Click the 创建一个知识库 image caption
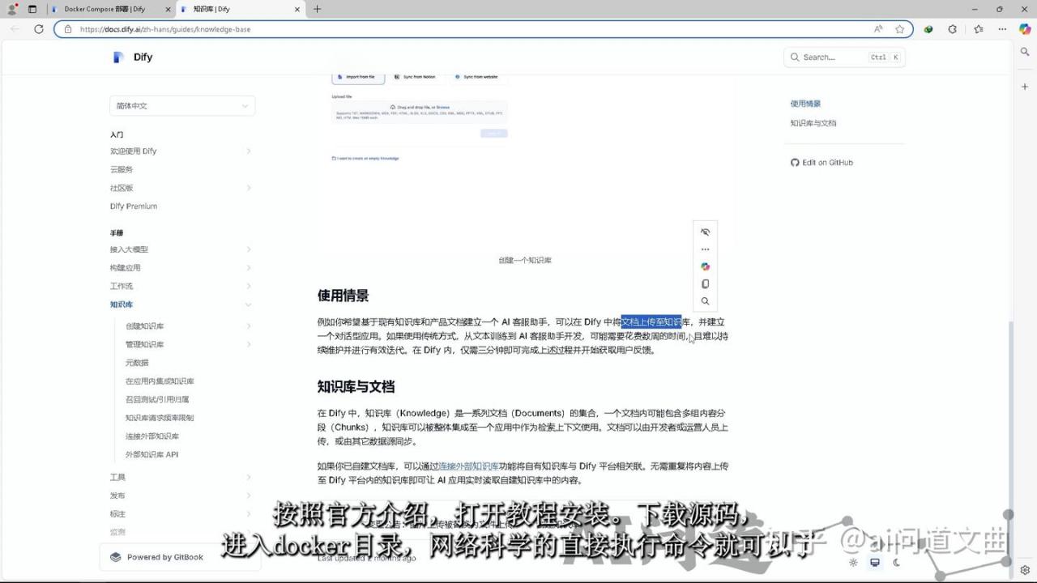Image resolution: width=1037 pixels, height=583 pixels. (x=525, y=261)
